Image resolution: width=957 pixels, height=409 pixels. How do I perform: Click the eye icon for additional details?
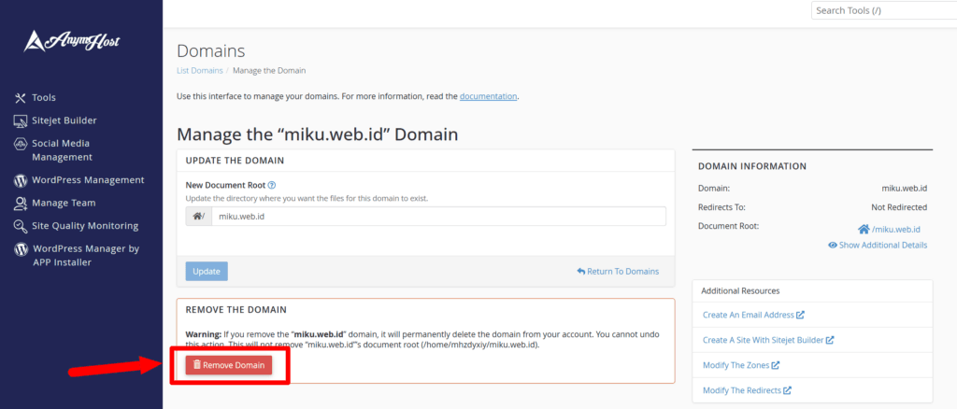(833, 245)
